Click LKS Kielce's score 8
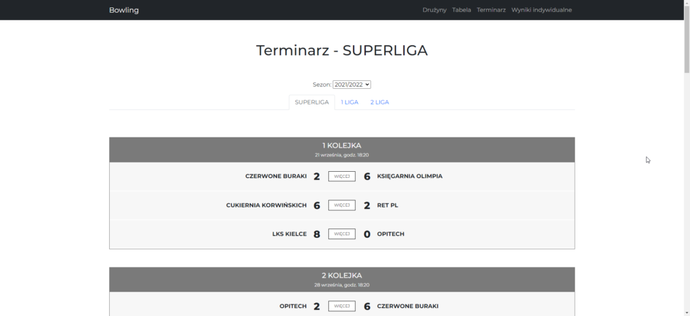Viewport: 690px width, 316px height. point(317,234)
